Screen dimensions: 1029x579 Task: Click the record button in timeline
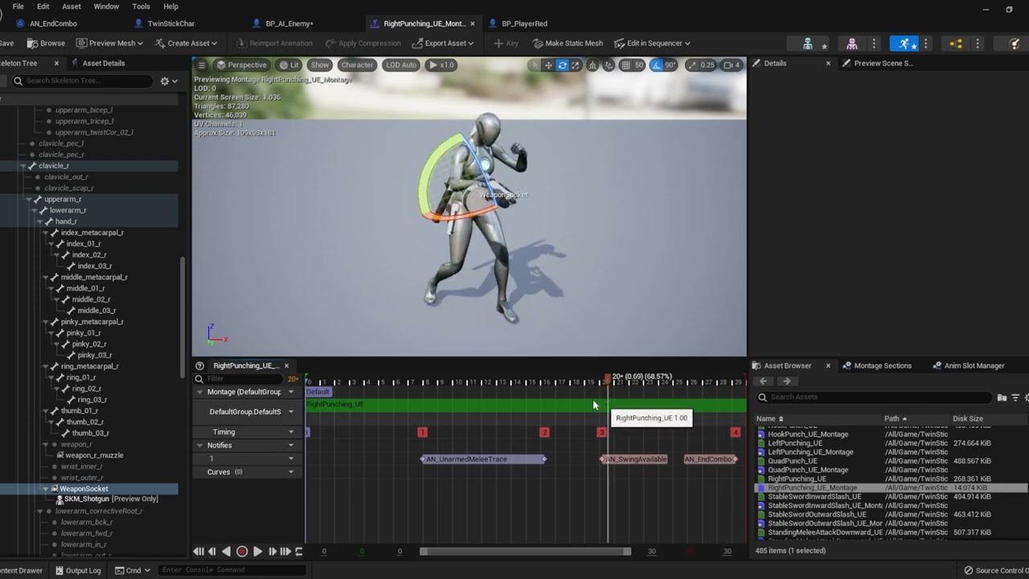tap(241, 552)
